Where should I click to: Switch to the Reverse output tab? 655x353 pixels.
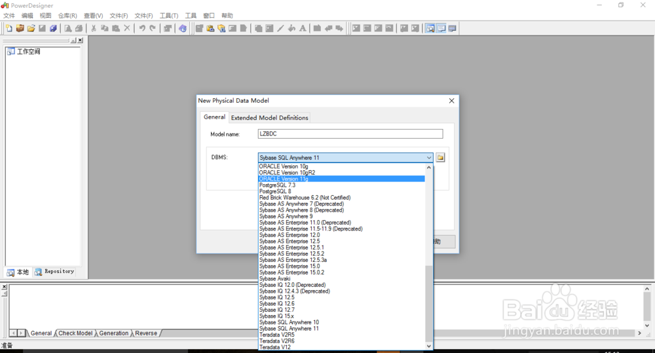point(146,333)
